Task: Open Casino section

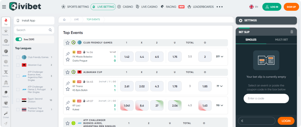Action: 125,7
